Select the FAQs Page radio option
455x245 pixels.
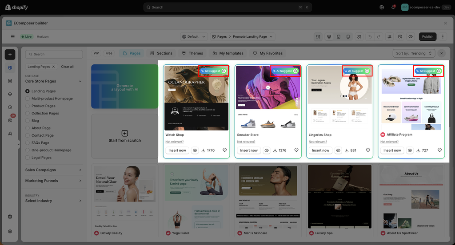point(27,142)
